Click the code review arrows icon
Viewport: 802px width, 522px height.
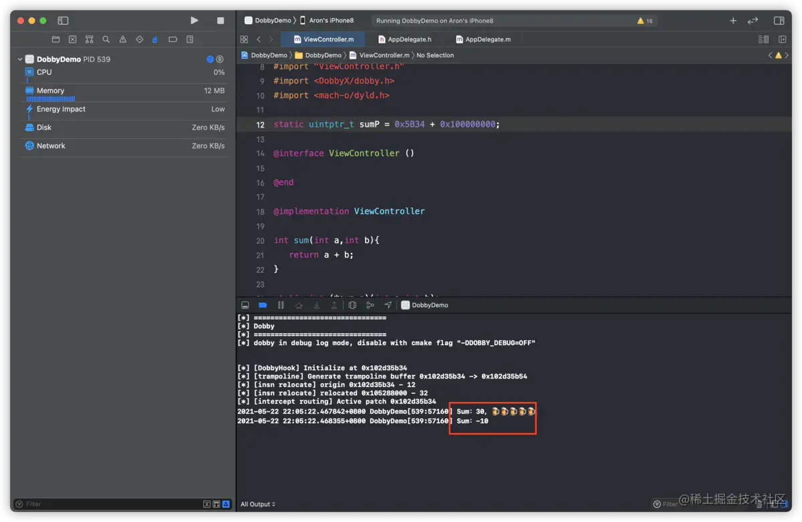click(753, 21)
